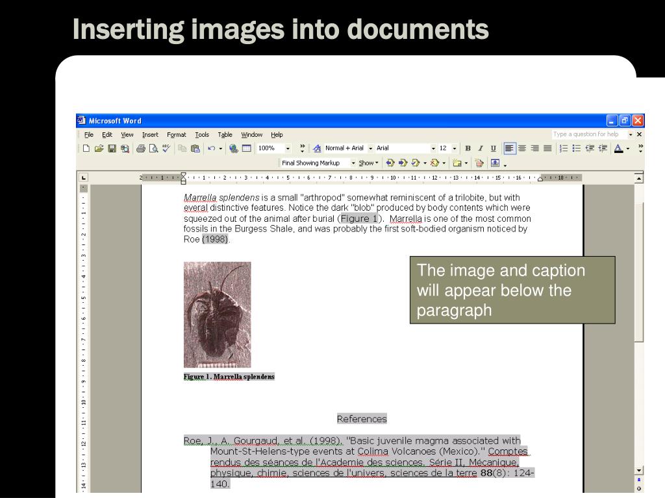Reject the selected change

pos(434,163)
